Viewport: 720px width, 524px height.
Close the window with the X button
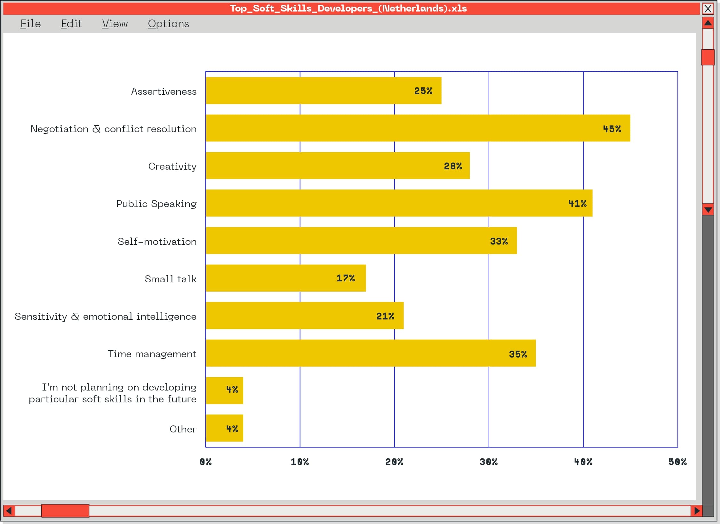tap(708, 9)
